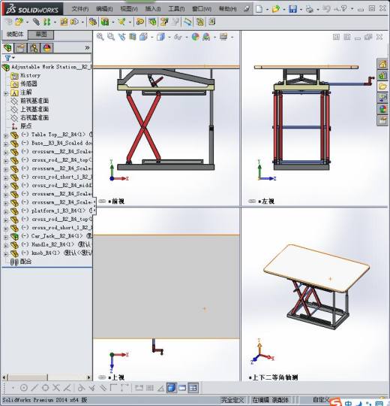The width and height of the screenshot is (390, 406).
Task: Open the 插入(I) menu
Action: [x=153, y=9]
